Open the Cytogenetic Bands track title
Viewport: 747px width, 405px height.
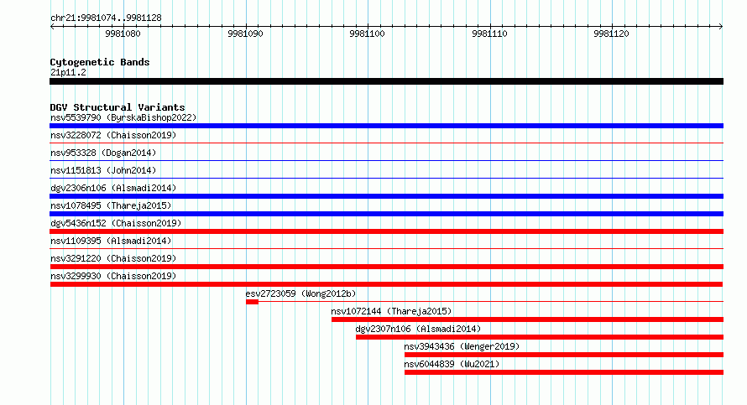click(100, 62)
